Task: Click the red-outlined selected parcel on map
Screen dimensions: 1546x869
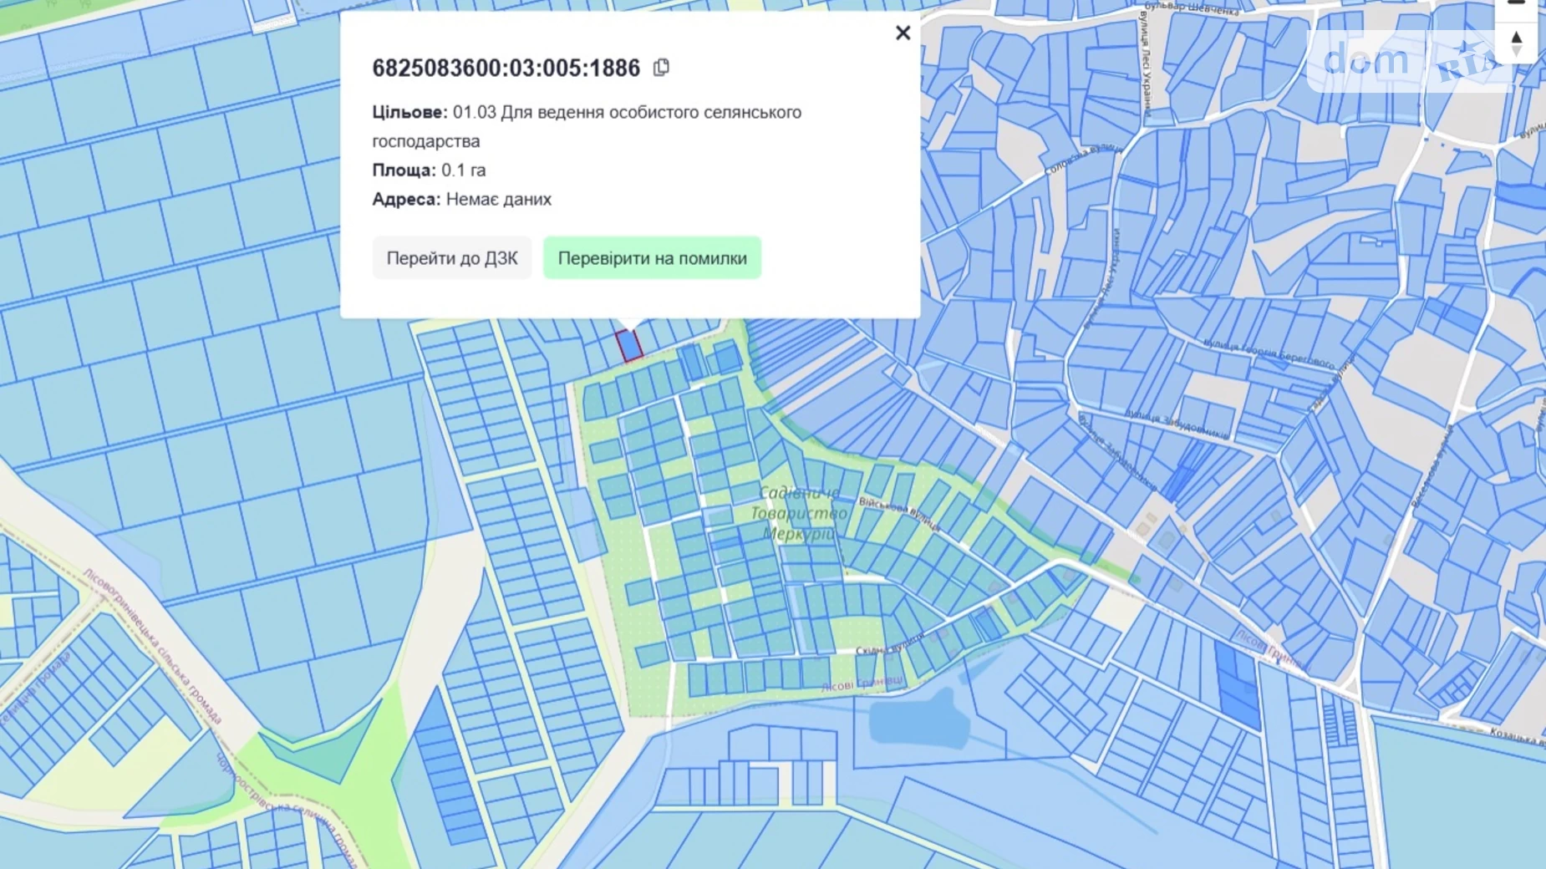Action: point(629,346)
